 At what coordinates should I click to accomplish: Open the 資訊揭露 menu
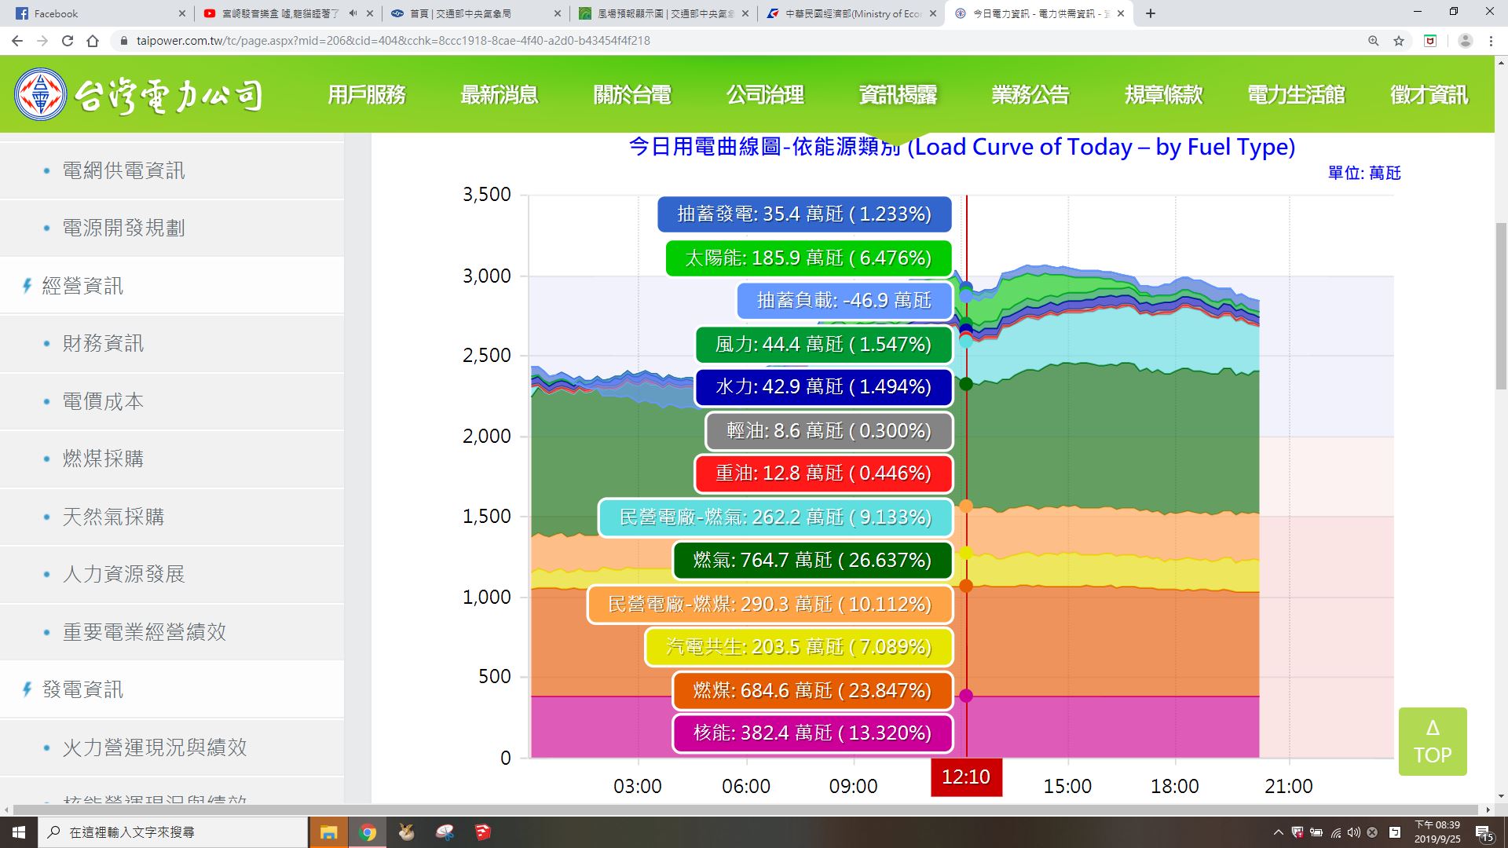898,95
